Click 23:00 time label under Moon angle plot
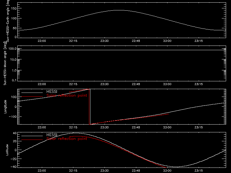This screenshot has height=173, width=231. tap(167, 84)
